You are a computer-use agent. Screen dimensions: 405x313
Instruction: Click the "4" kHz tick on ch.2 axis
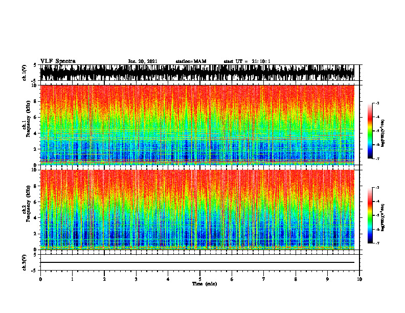[36, 218]
